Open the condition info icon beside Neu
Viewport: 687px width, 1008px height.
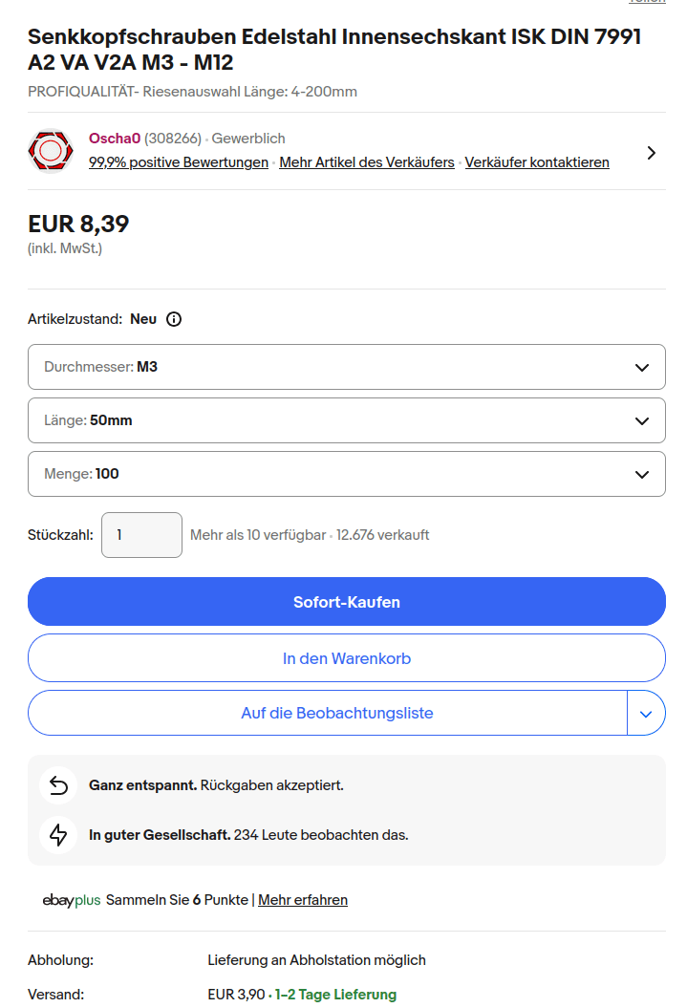(174, 319)
